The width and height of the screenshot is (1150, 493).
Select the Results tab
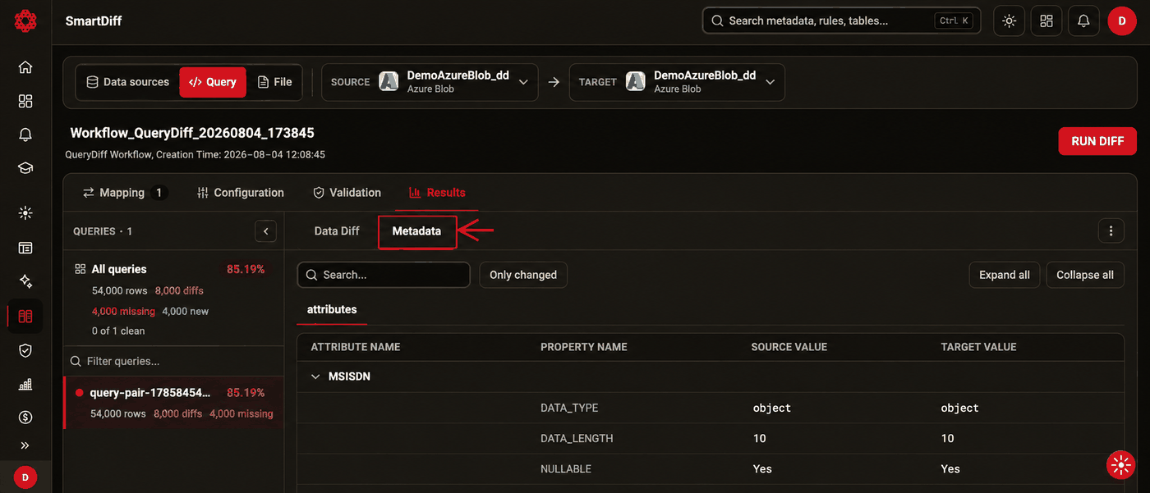click(437, 193)
